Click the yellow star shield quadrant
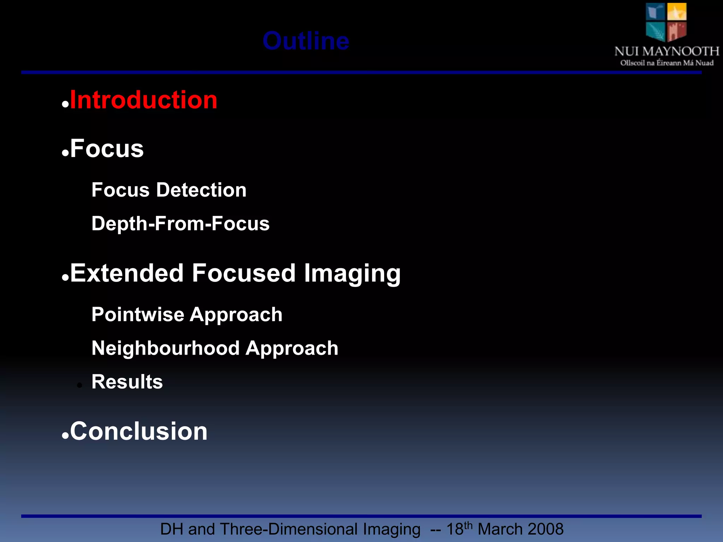723x542 pixels. (677, 12)
